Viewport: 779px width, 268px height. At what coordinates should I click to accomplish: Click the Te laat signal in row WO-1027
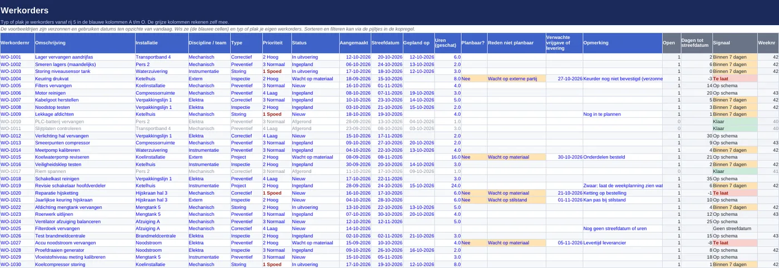coord(734,243)
